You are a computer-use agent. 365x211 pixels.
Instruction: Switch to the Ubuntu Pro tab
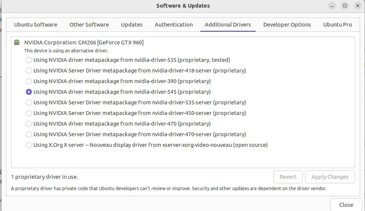click(338, 25)
